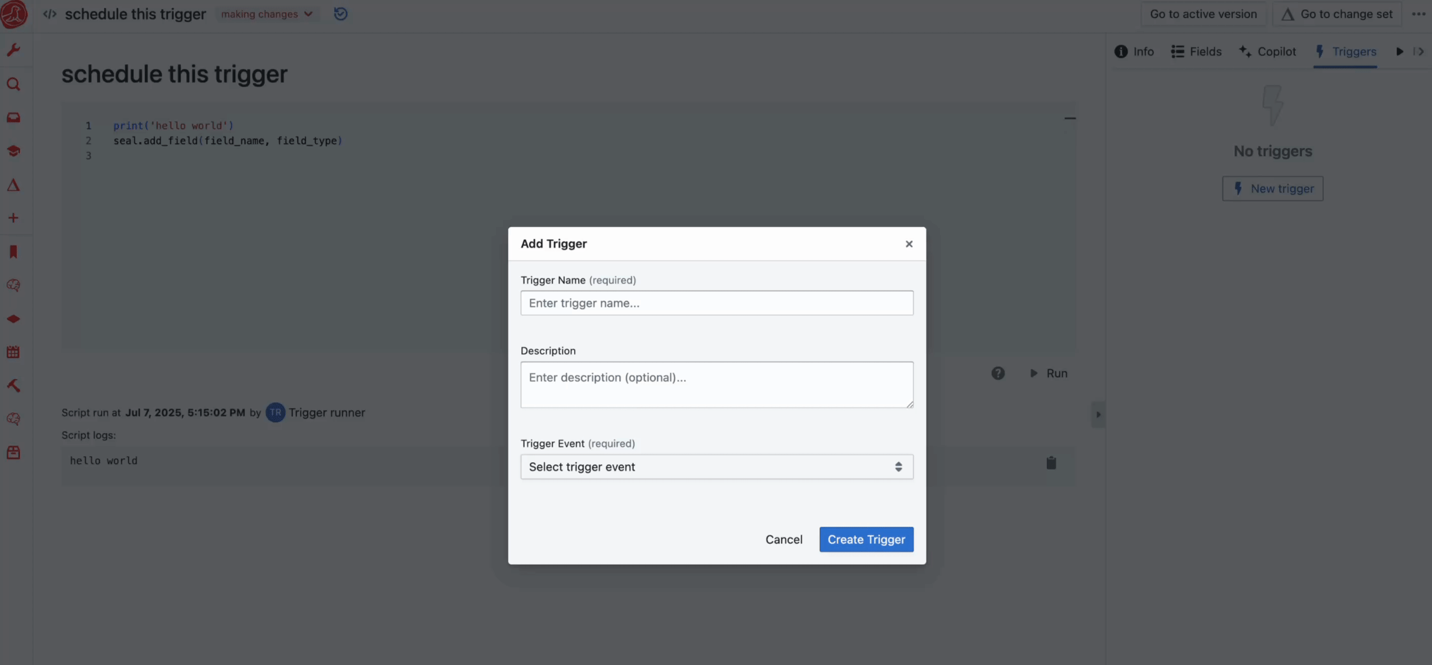The image size is (1432, 665).
Task: Click the clipboard copy logs icon
Action: tap(1051, 463)
